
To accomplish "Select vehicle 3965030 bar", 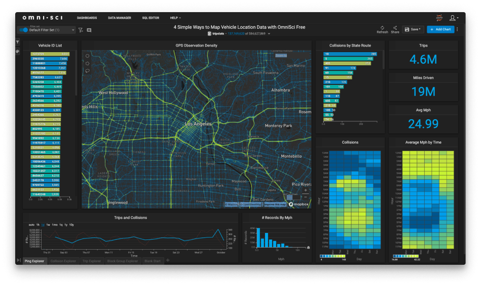I will [x=49, y=59].
